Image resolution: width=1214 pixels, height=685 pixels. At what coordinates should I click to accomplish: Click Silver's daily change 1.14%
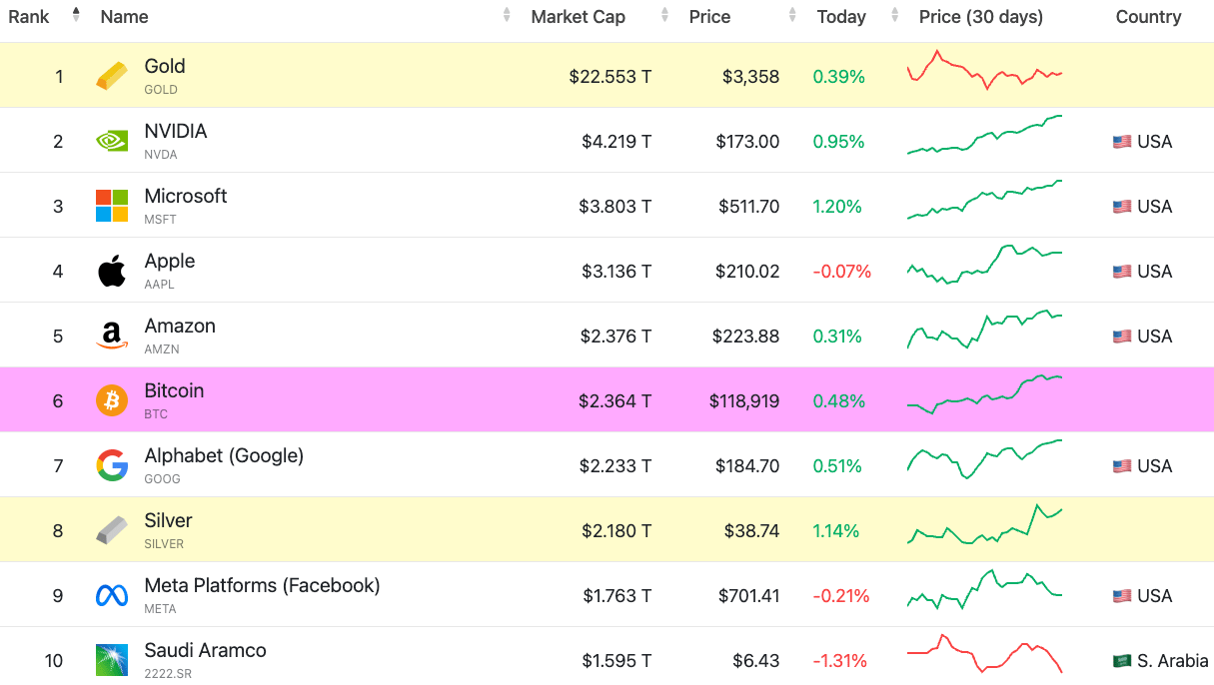836,531
